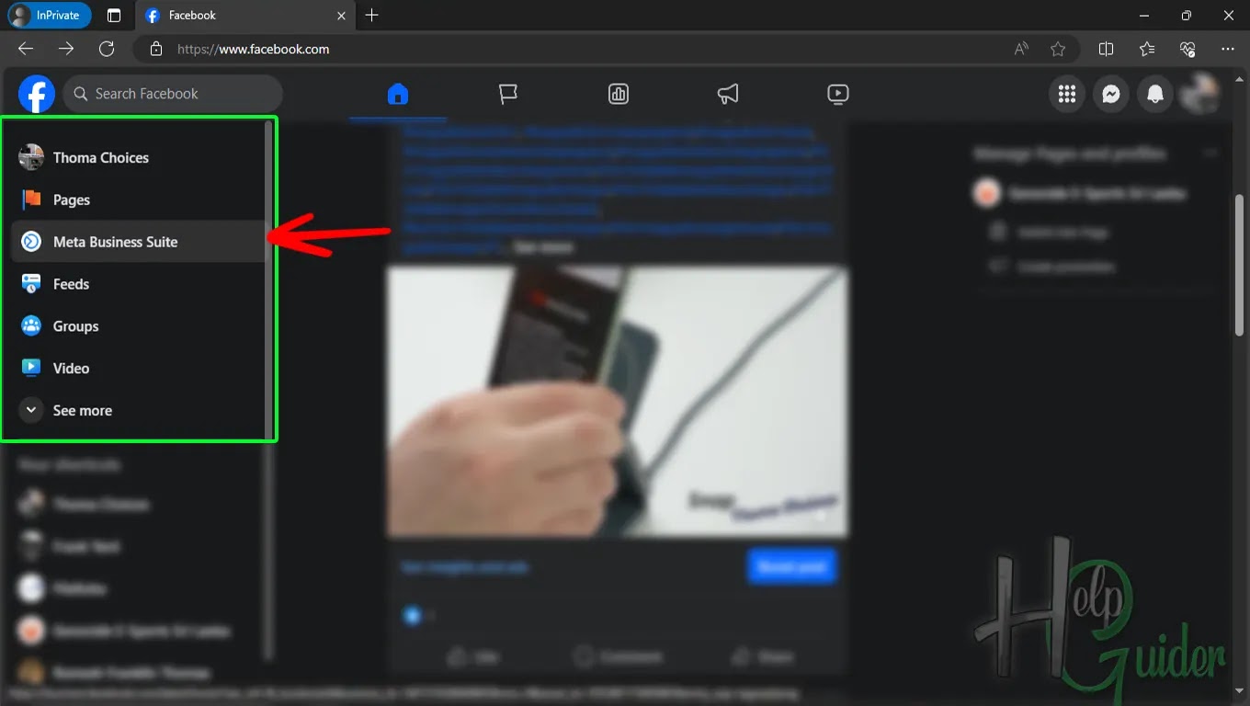The height and width of the screenshot is (706, 1250).
Task: Click the Feeds sidebar icon
Action: (31, 284)
